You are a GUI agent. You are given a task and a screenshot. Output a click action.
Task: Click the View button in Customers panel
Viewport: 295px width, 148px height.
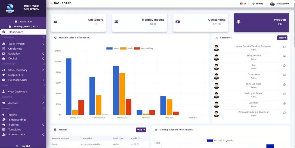pyautogui.click(x=282, y=38)
